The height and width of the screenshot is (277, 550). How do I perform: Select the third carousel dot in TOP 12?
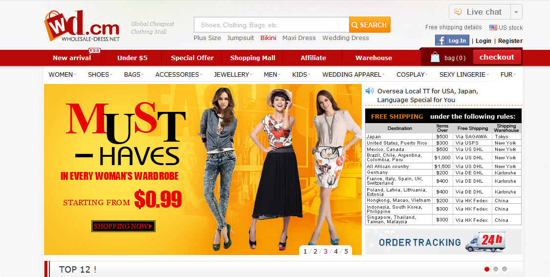(505, 269)
